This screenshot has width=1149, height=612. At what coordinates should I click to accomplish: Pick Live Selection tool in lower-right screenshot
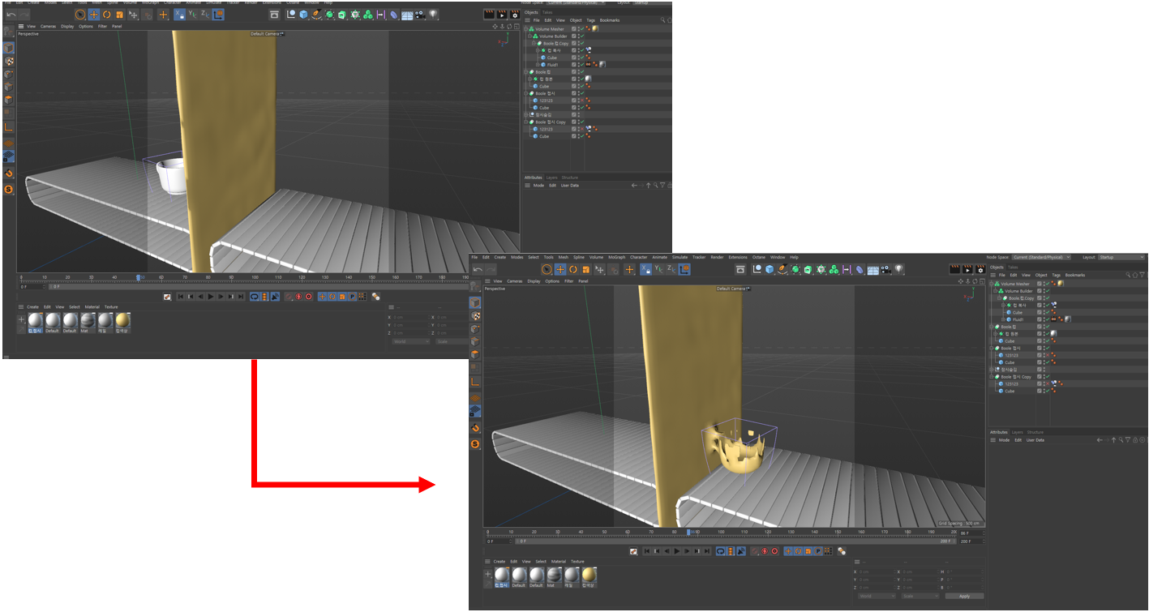coord(547,269)
